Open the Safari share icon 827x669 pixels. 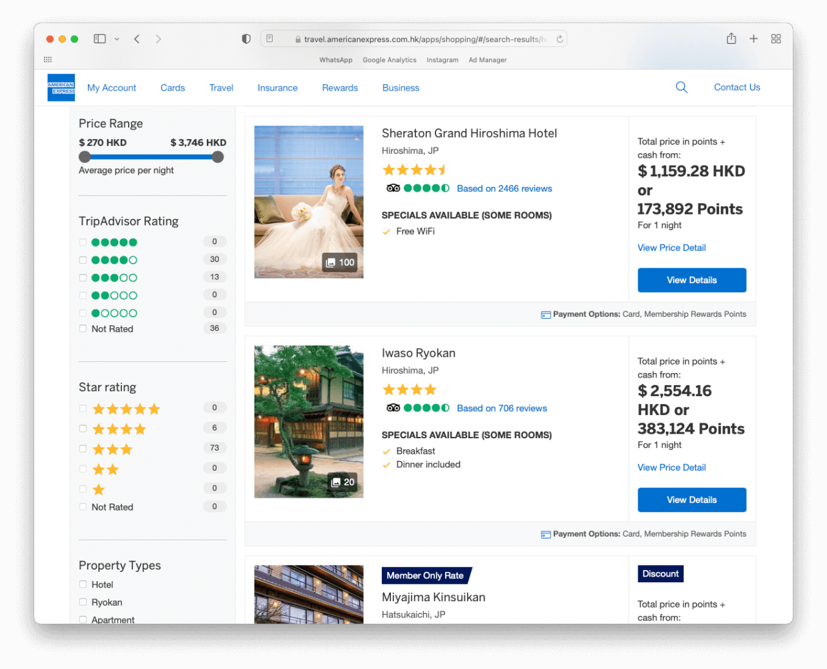coord(731,39)
